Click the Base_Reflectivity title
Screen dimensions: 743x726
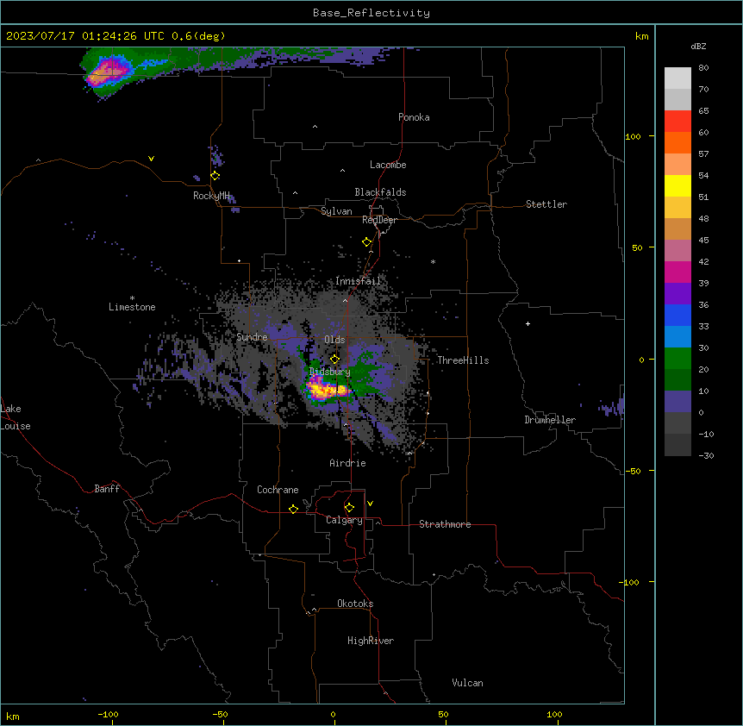[x=371, y=13]
